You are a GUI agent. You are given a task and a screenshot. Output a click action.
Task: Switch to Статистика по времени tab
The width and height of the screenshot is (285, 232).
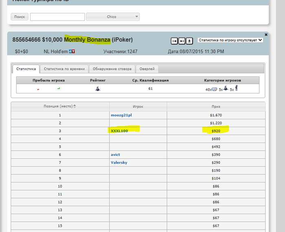[64, 69]
